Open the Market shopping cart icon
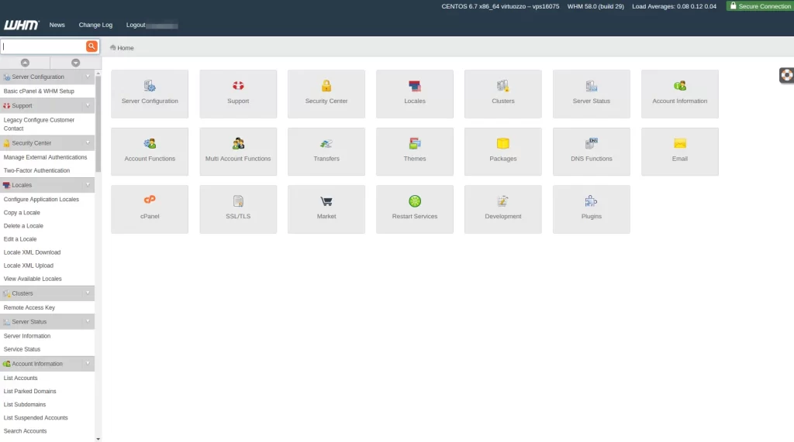 pos(326,201)
